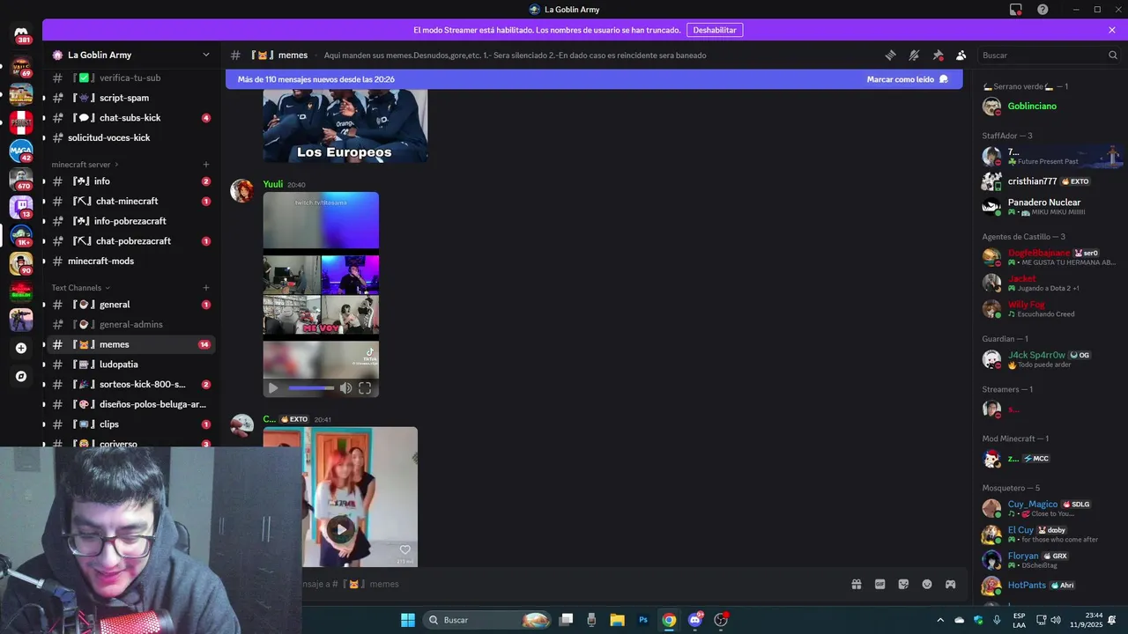Toggle fullscreen on Yuuli's video
This screenshot has width=1128, height=634.
tap(365, 388)
